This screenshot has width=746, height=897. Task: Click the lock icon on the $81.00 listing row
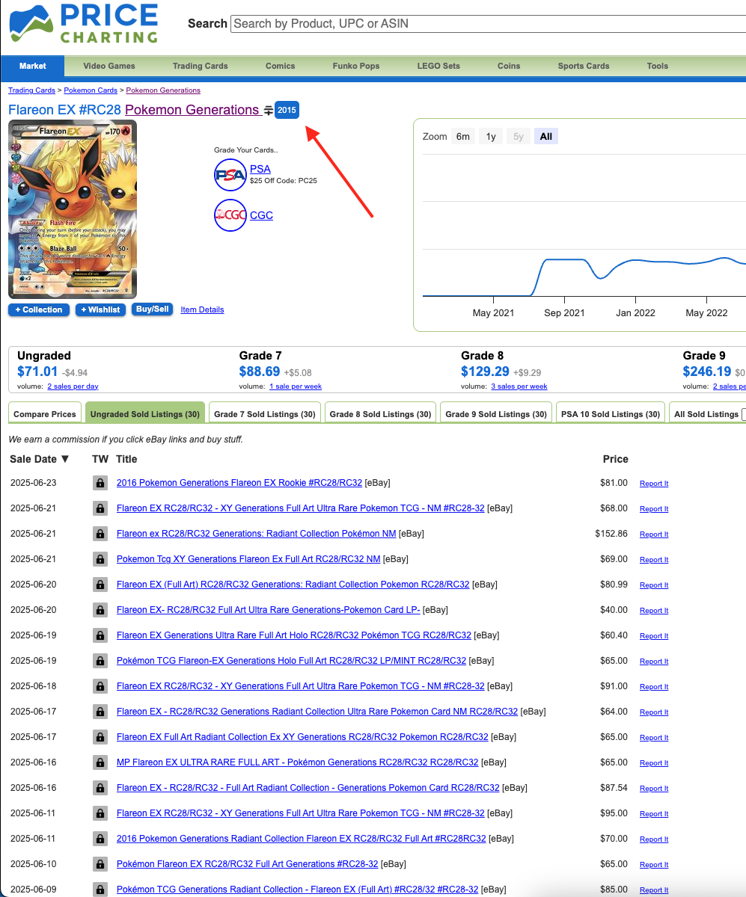(100, 483)
